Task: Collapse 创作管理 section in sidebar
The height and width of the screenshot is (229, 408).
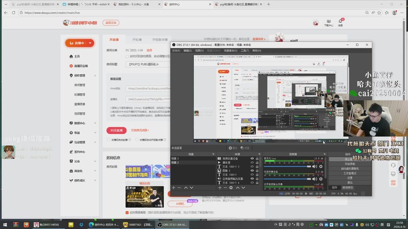Action: coord(95,75)
